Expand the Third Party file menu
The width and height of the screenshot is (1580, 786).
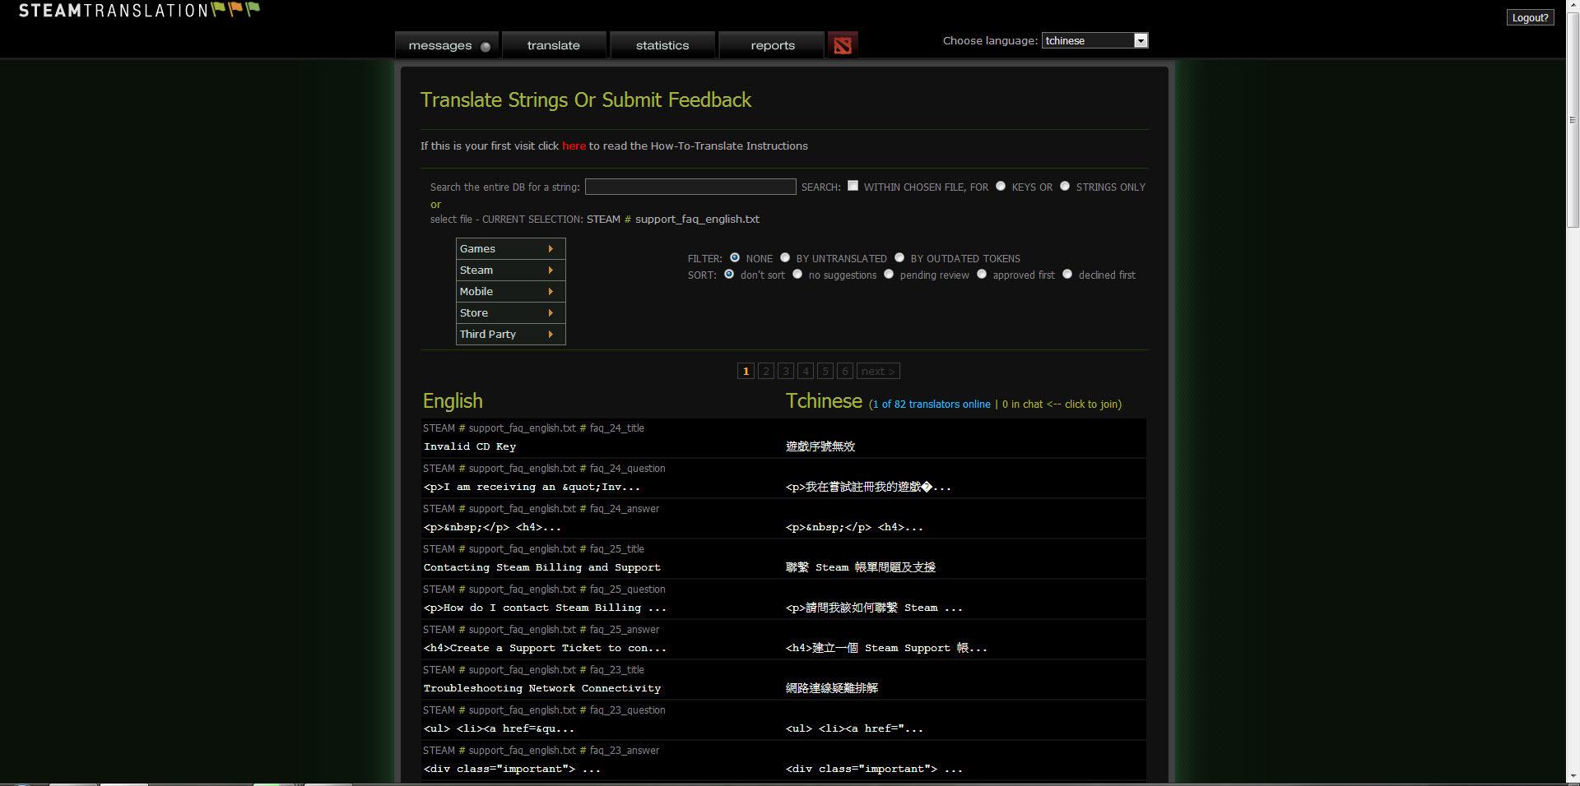pyautogui.click(x=510, y=334)
